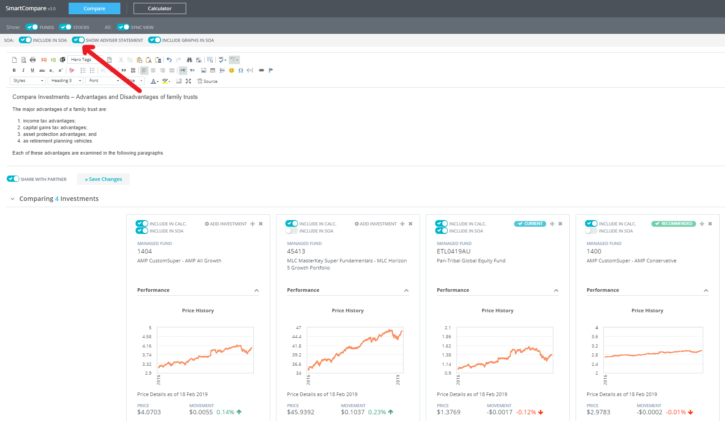Maximize the editor with the fullscreen icon
Screen dimensions: 725x421
[188, 81]
